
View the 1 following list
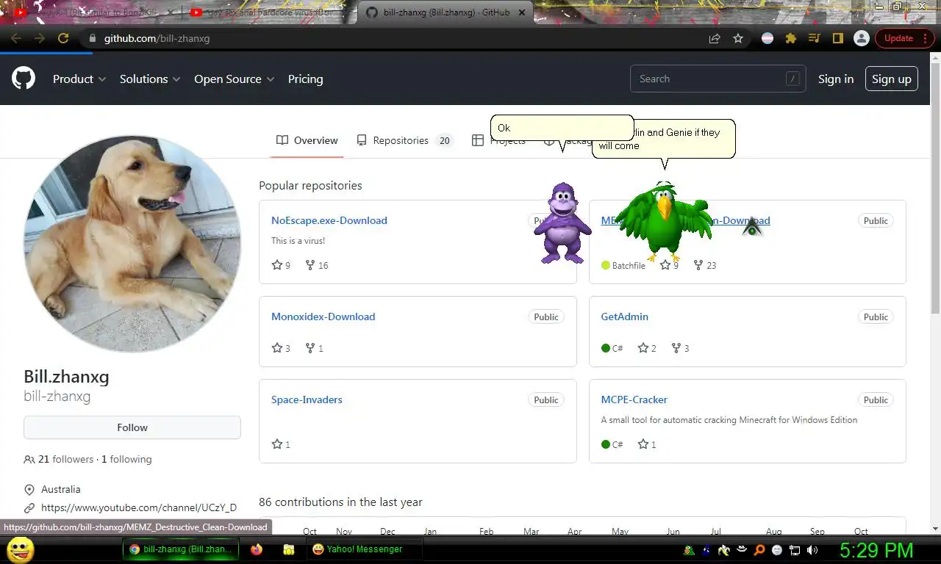(x=126, y=459)
